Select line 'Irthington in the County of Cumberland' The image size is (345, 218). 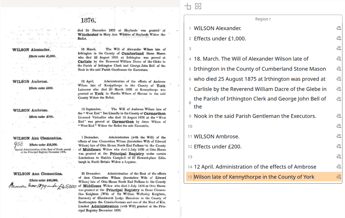(x=260, y=69)
